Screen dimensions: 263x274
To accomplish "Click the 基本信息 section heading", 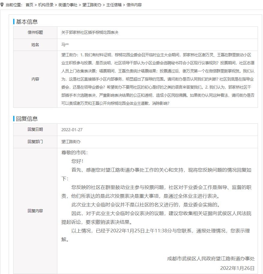I will tap(27, 22).
